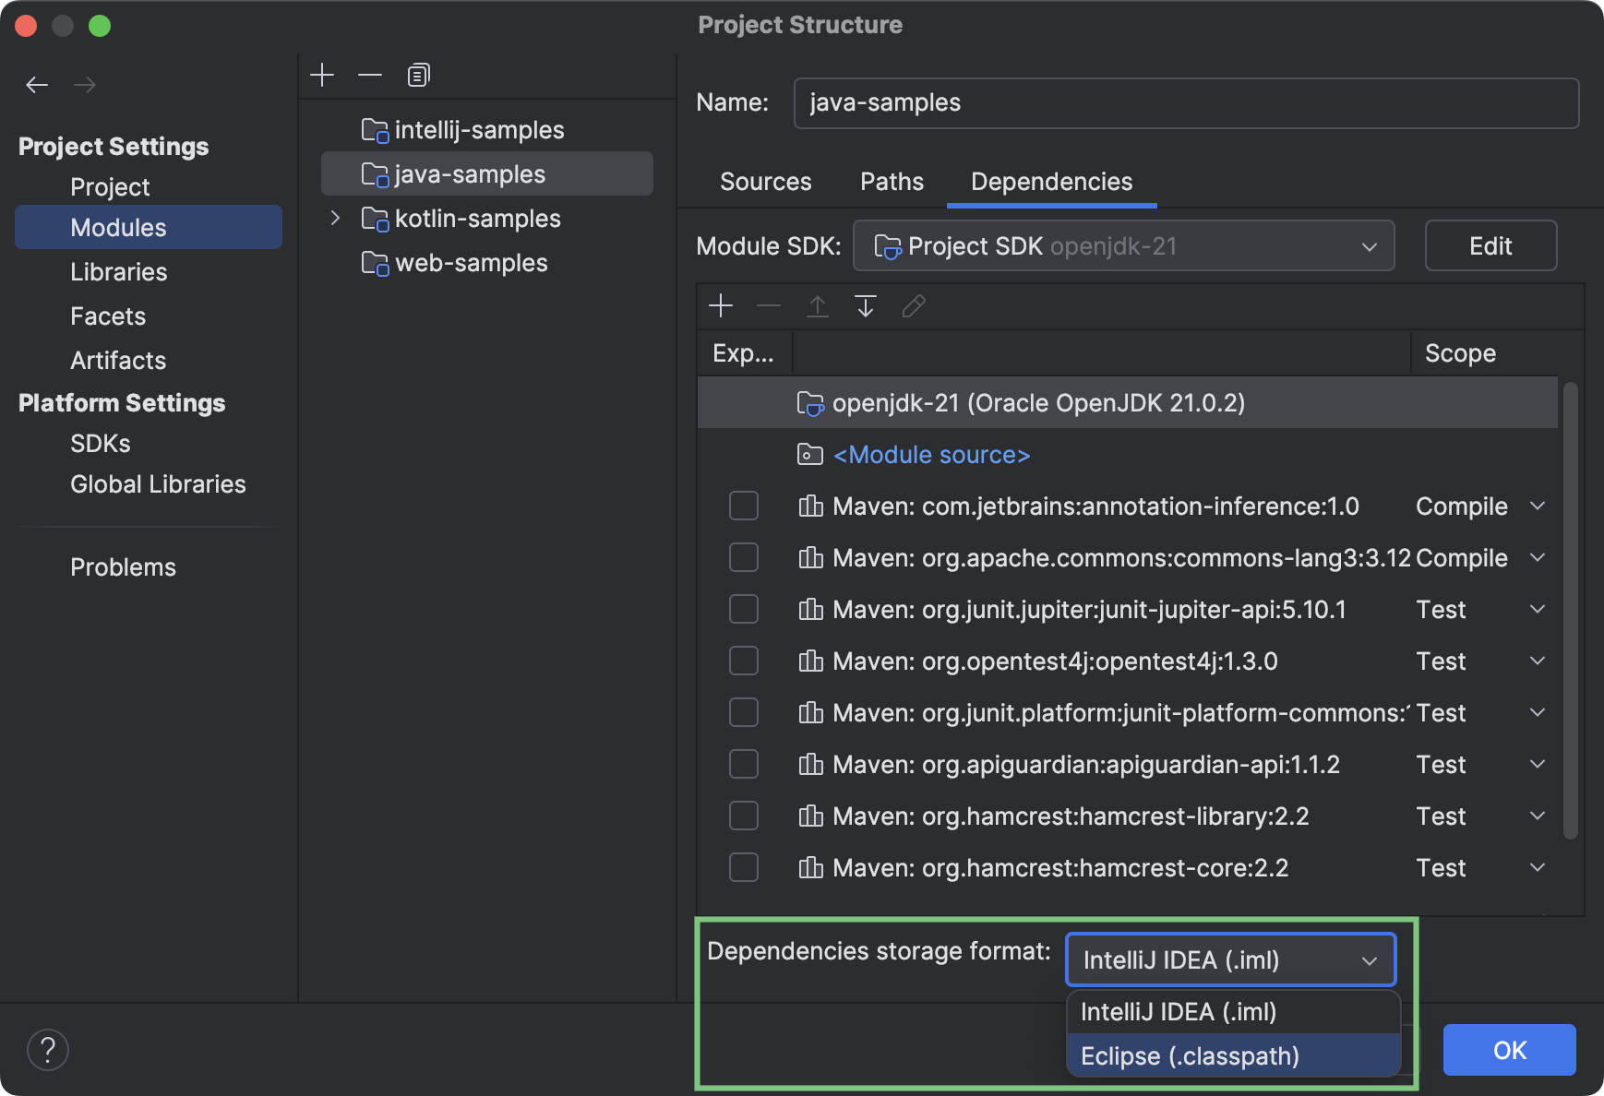This screenshot has width=1604, height=1096.
Task: Copy the java-samples module via copy icon
Action: (x=418, y=74)
